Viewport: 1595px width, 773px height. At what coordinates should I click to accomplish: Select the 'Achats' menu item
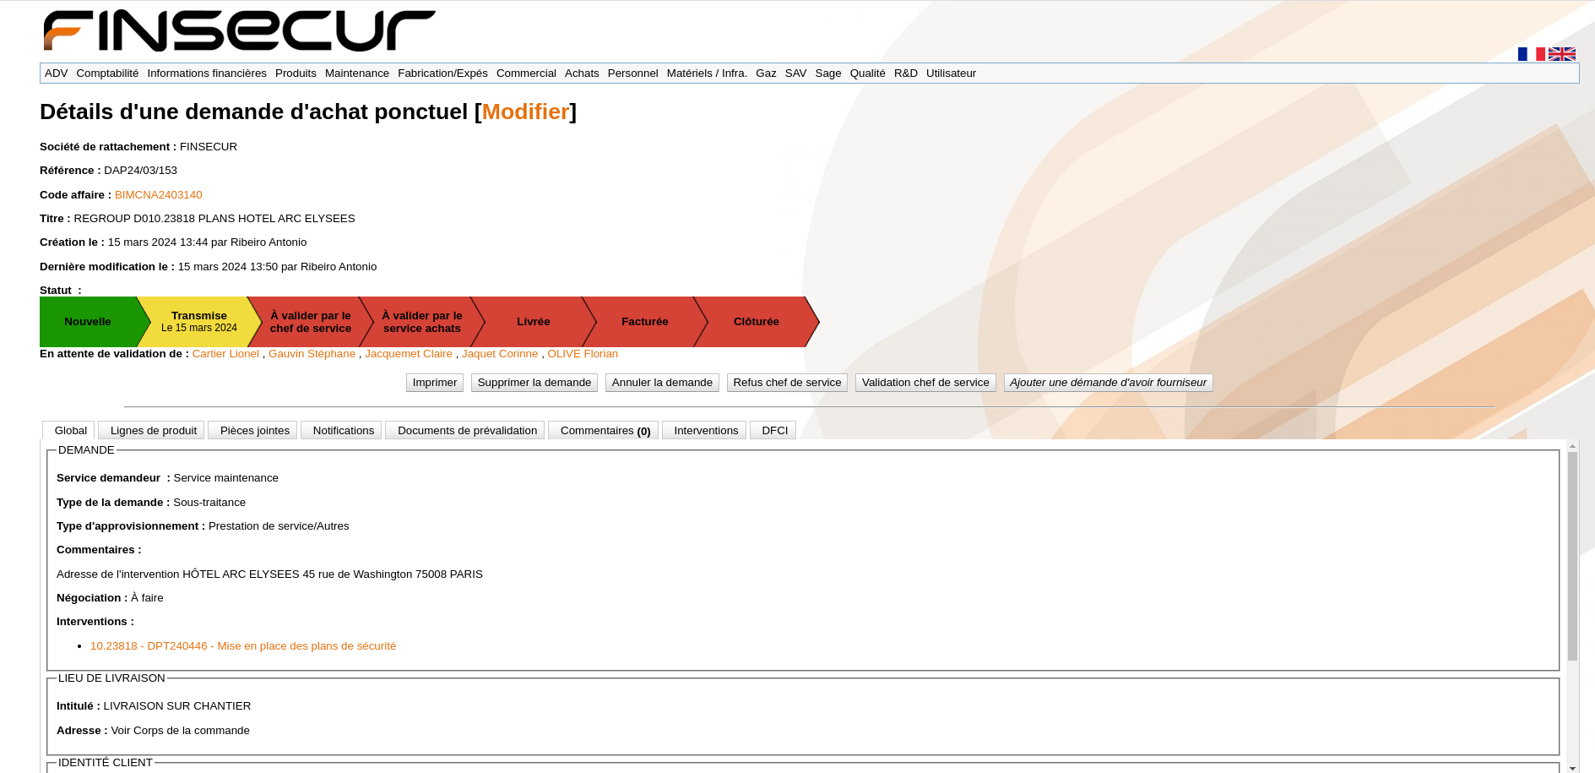tap(582, 73)
